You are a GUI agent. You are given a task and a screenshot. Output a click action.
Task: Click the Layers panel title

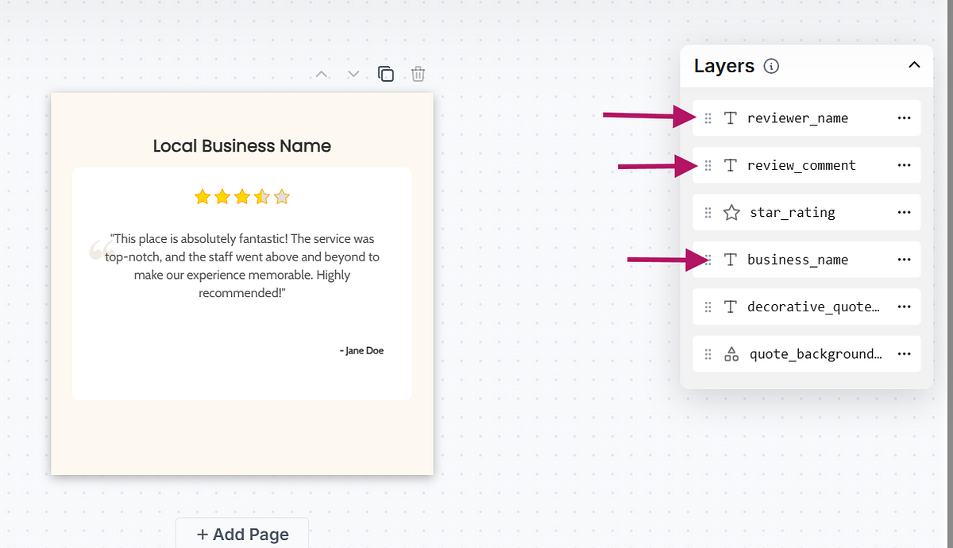[724, 66]
